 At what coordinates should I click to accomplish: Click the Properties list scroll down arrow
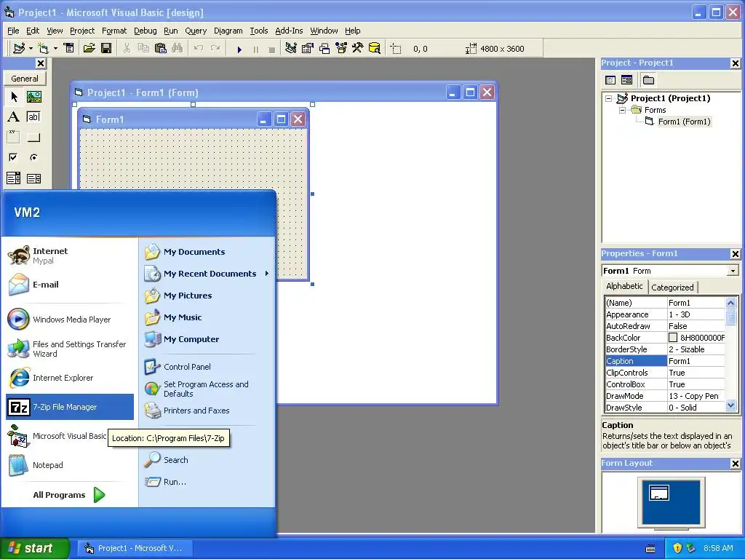730,405
